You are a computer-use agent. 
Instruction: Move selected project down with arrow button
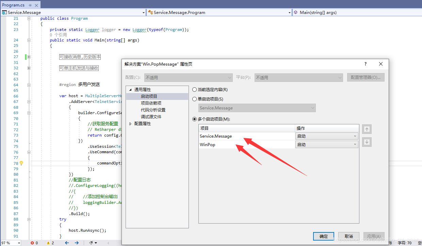(x=367, y=142)
